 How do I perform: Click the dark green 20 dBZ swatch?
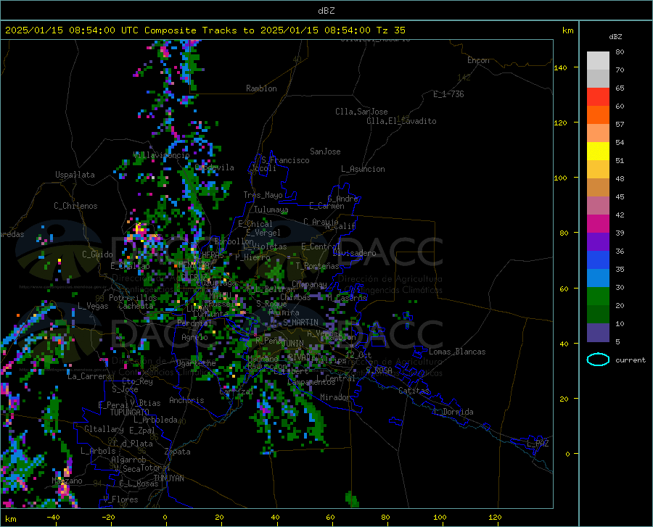tap(598, 315)
